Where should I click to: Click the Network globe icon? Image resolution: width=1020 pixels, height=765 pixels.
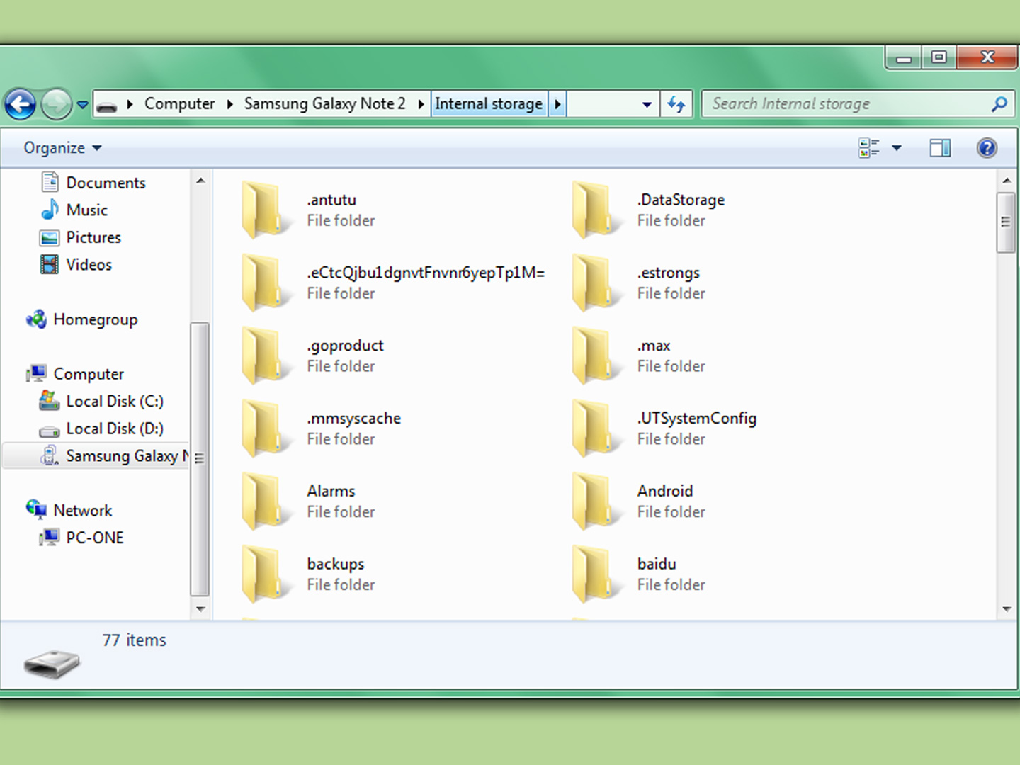point(37,509)
